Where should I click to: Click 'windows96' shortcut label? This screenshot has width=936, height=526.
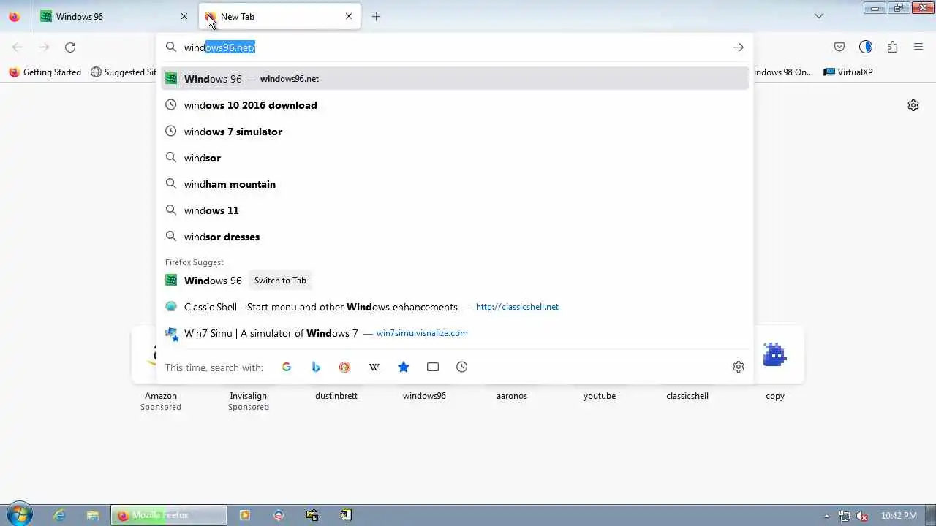click(x=424, y=396)
